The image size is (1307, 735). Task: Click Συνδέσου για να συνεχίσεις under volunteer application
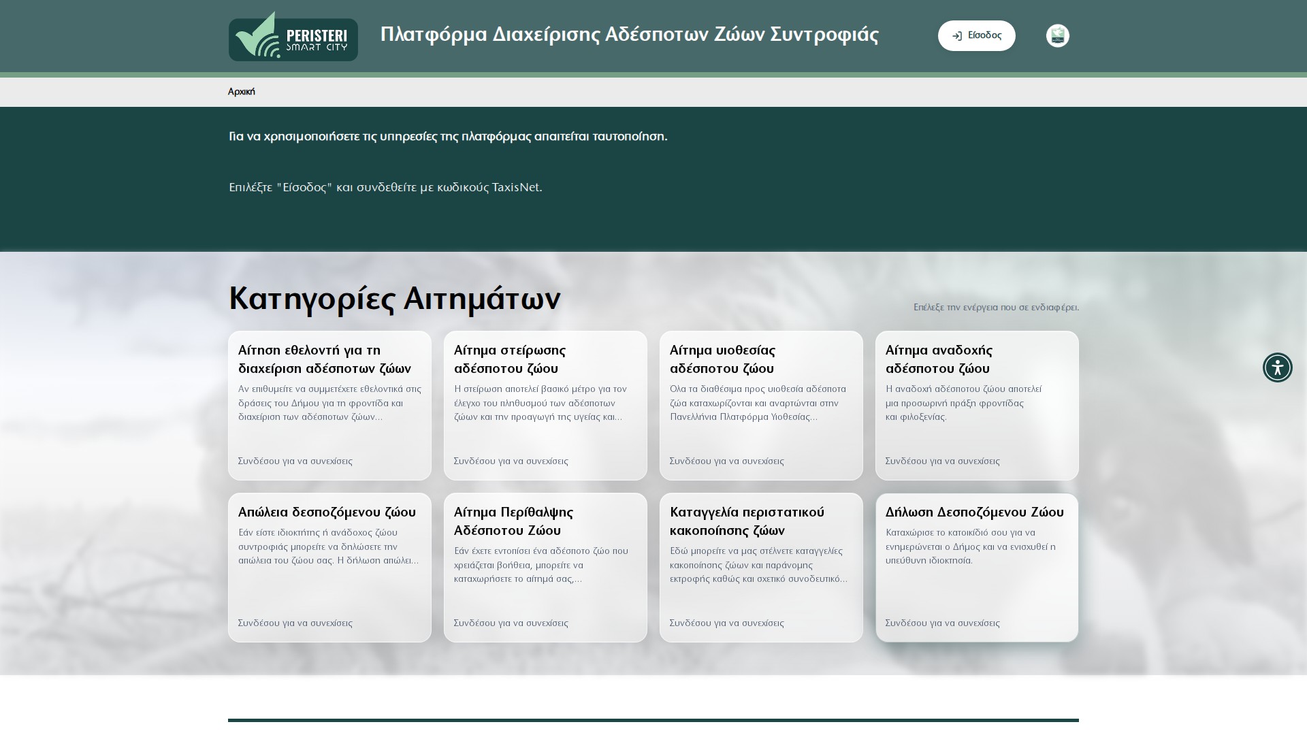tap(295, 461)
